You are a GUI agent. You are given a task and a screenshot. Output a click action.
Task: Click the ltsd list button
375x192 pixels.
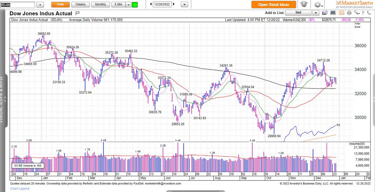tap(299, 13)
